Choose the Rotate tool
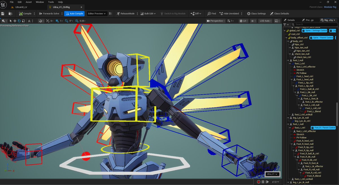This screenshot has height=185, width=339. pyautogui.click(x=19, y=21)
